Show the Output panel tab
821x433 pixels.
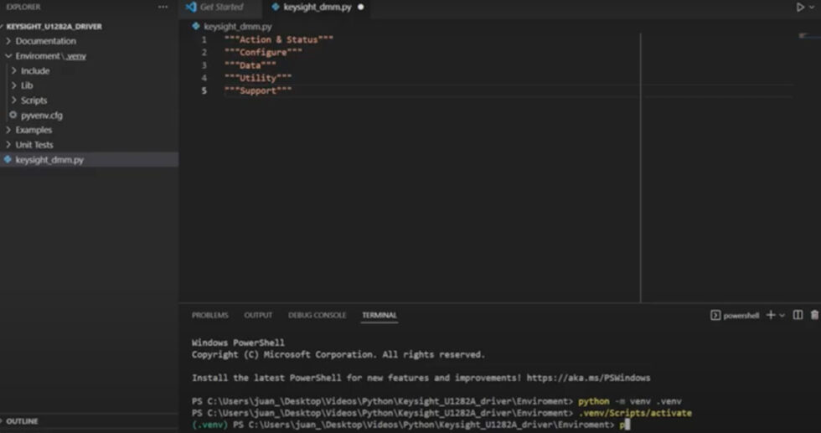pyautogui.click(x=258, y=315)
